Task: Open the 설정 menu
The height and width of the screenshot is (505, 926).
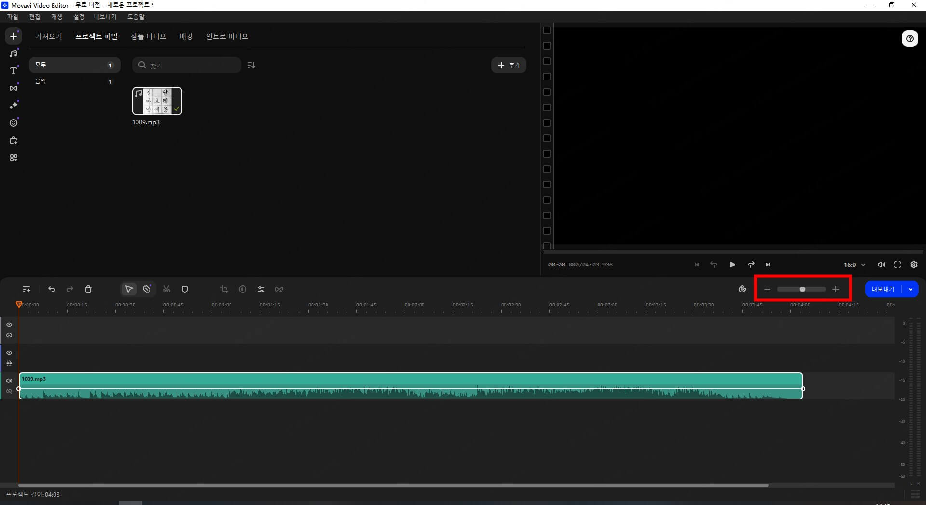Action: [x=79, y=17]
